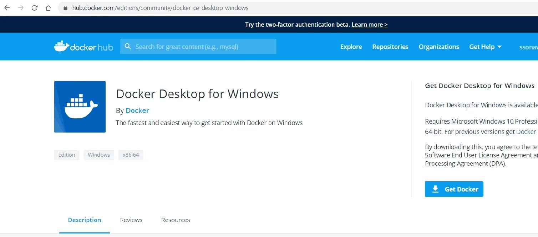Image resolution: width=538 pixels, height=237 pixels.
Task: Click the Edition tag
Action: coord(67,155)
